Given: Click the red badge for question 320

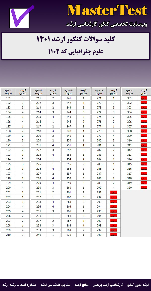Looking at the screenshot, I should click(x=144, y=187).
